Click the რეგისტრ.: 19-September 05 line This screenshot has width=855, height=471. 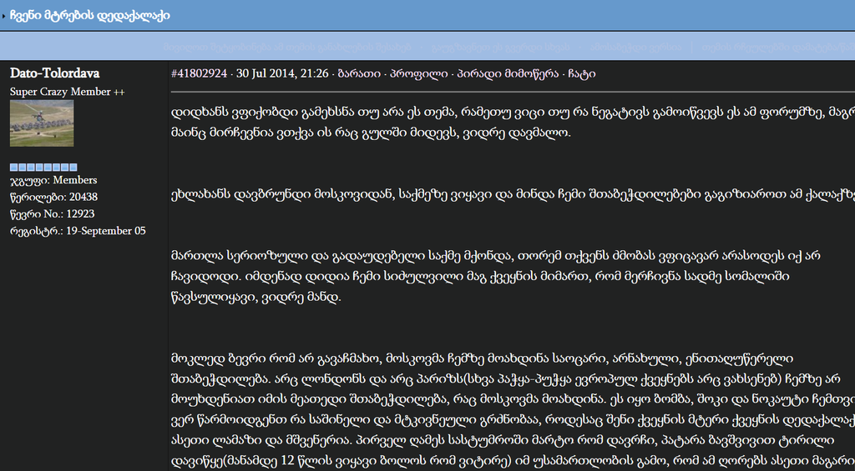(78, 231)
